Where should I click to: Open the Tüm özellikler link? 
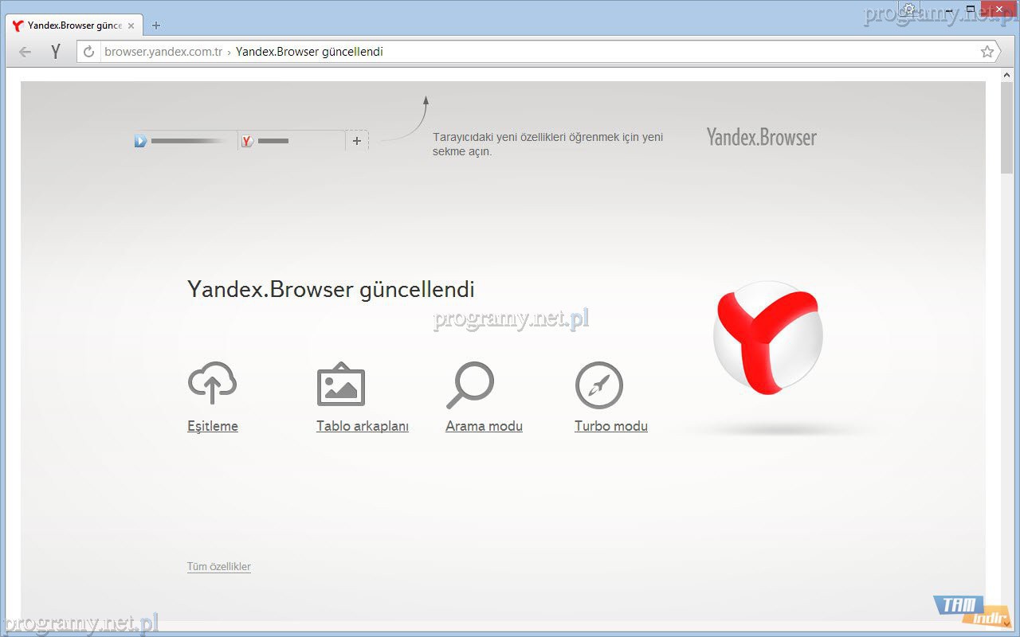pos(219,567)
